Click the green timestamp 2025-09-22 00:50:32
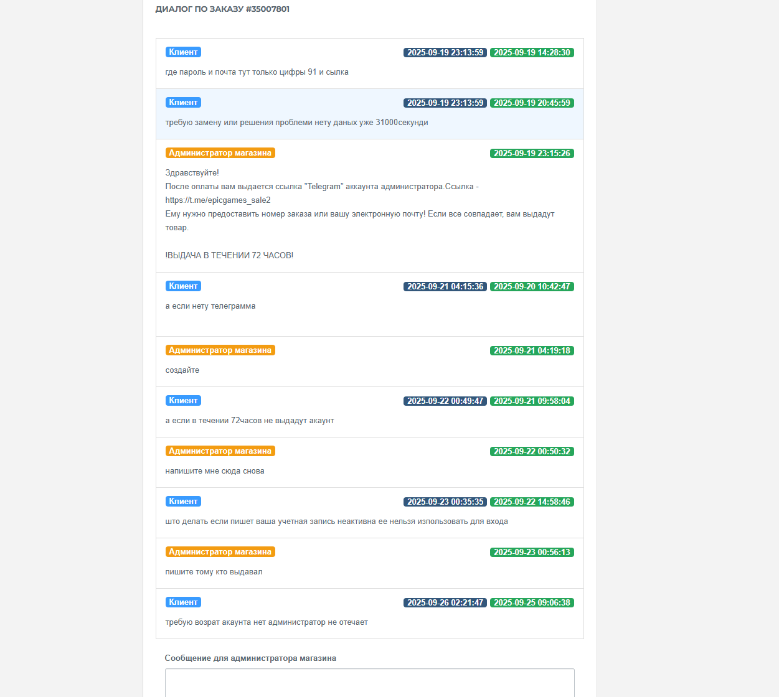The image size is (779, 697). [532, 452]
